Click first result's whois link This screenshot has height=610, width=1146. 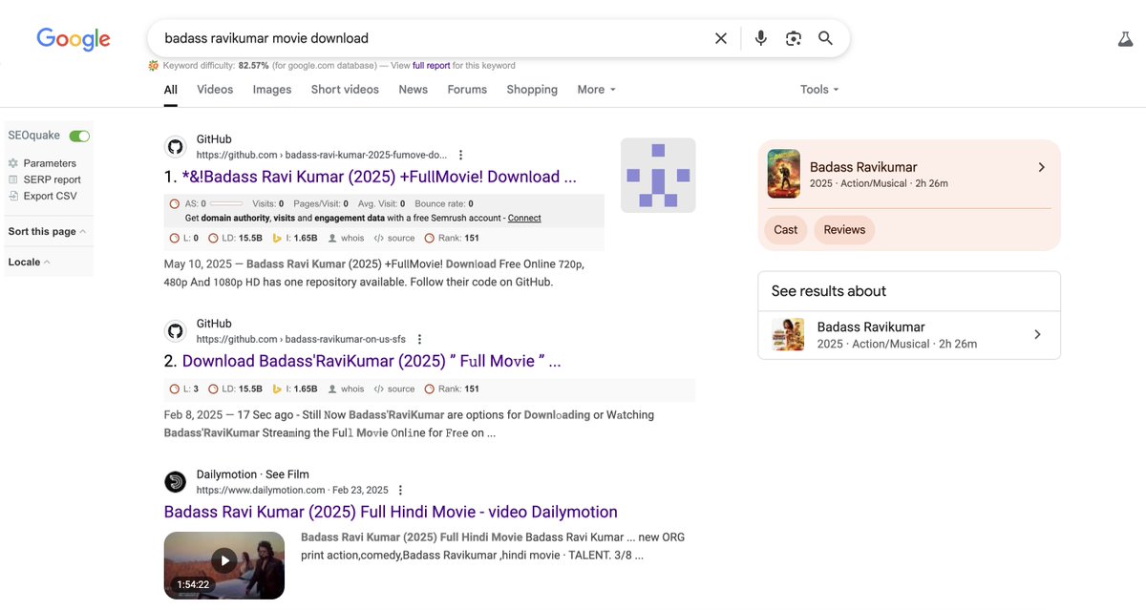(x=346, y=239)
